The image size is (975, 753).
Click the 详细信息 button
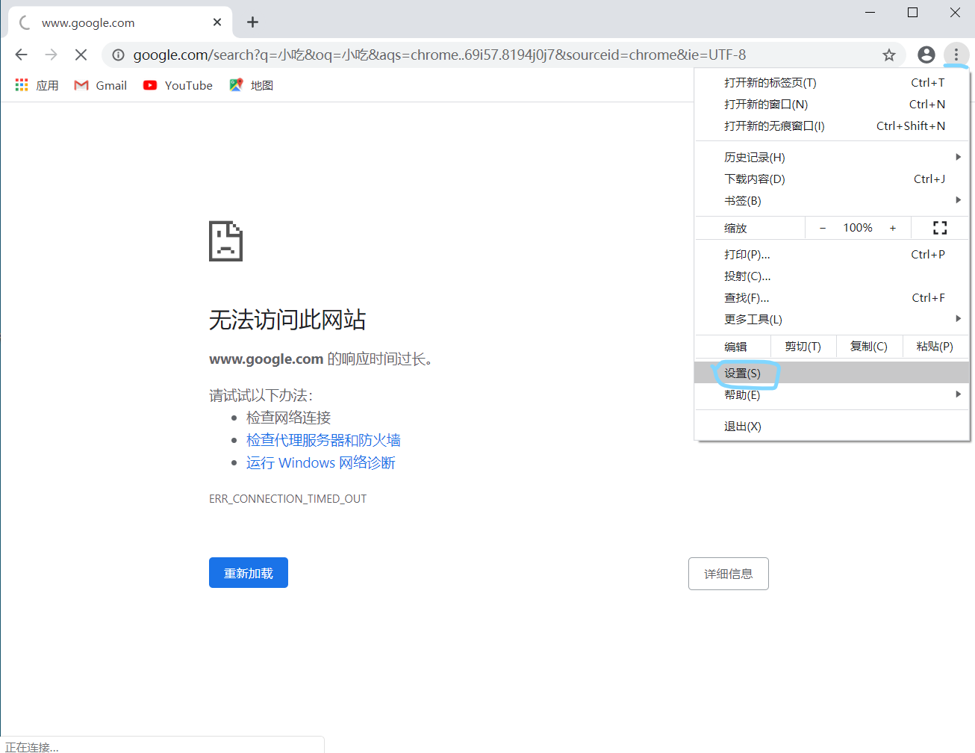729,574
